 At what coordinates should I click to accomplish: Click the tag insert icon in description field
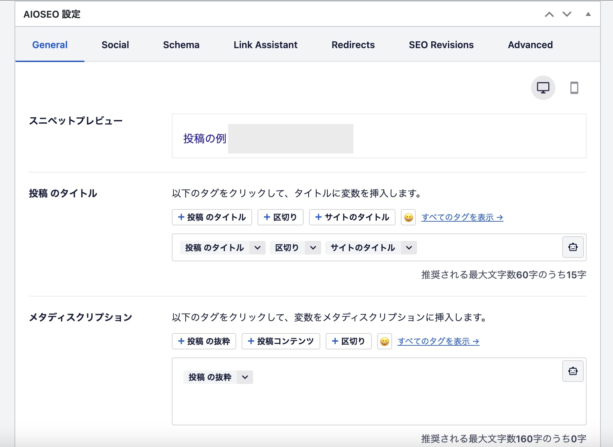point(573,371)
